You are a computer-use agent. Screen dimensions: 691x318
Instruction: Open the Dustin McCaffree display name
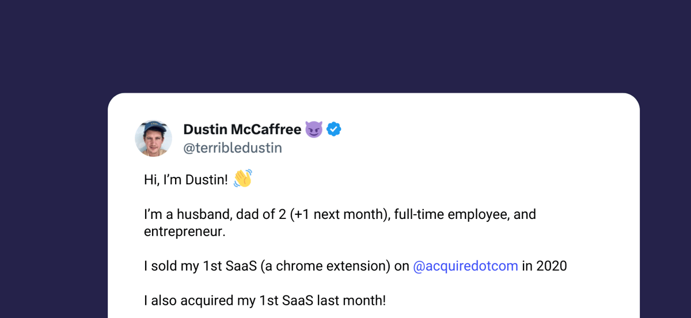pyautogui.click(x=242, y=130)
